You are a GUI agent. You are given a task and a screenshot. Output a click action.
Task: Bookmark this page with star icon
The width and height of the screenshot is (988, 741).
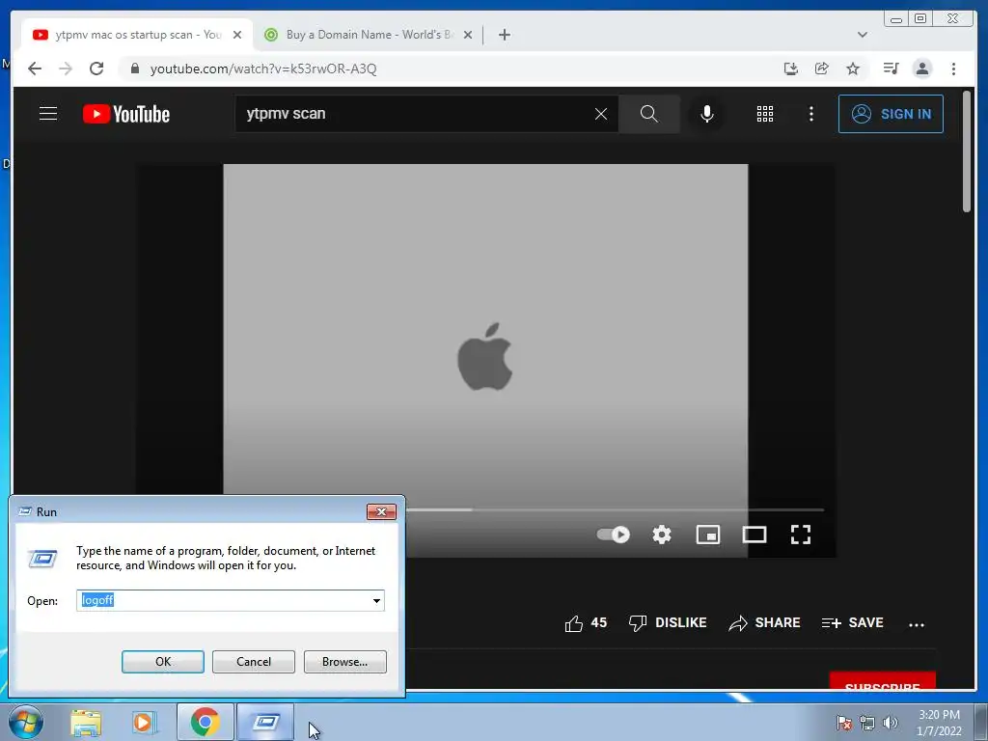[853, 69]
